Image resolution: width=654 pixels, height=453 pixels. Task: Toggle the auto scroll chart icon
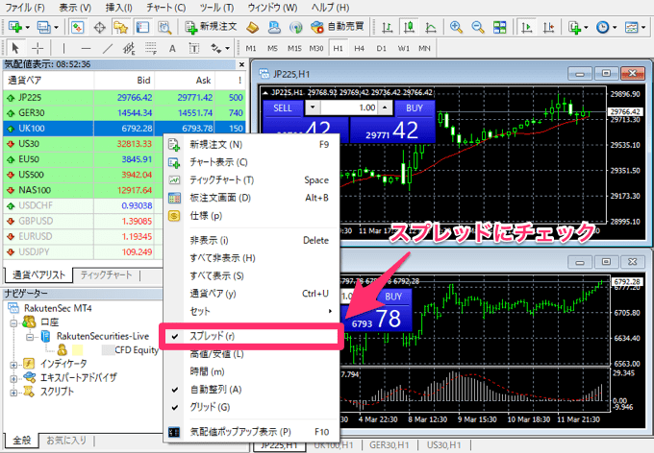pos(527,28)
